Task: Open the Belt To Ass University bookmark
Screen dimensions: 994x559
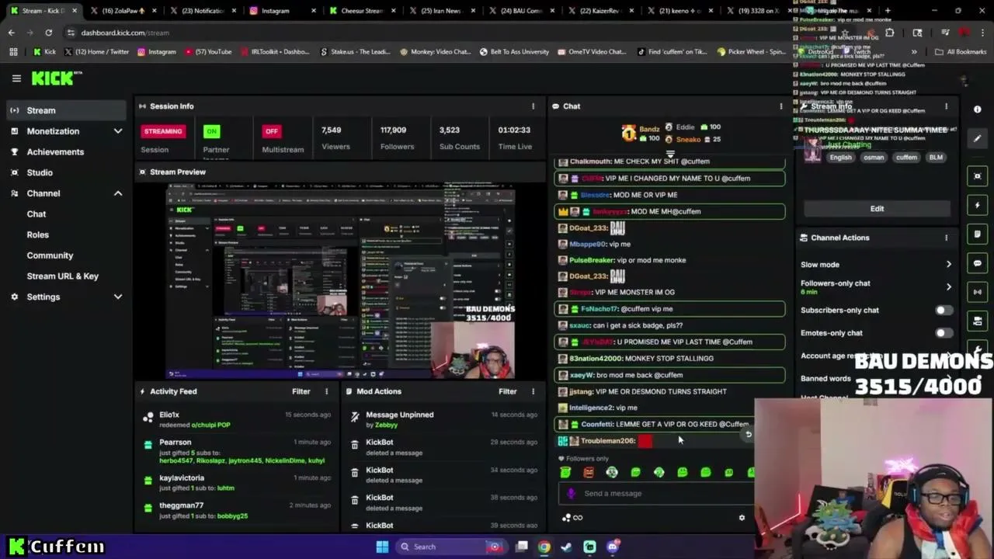Action: tap(514, 52)
